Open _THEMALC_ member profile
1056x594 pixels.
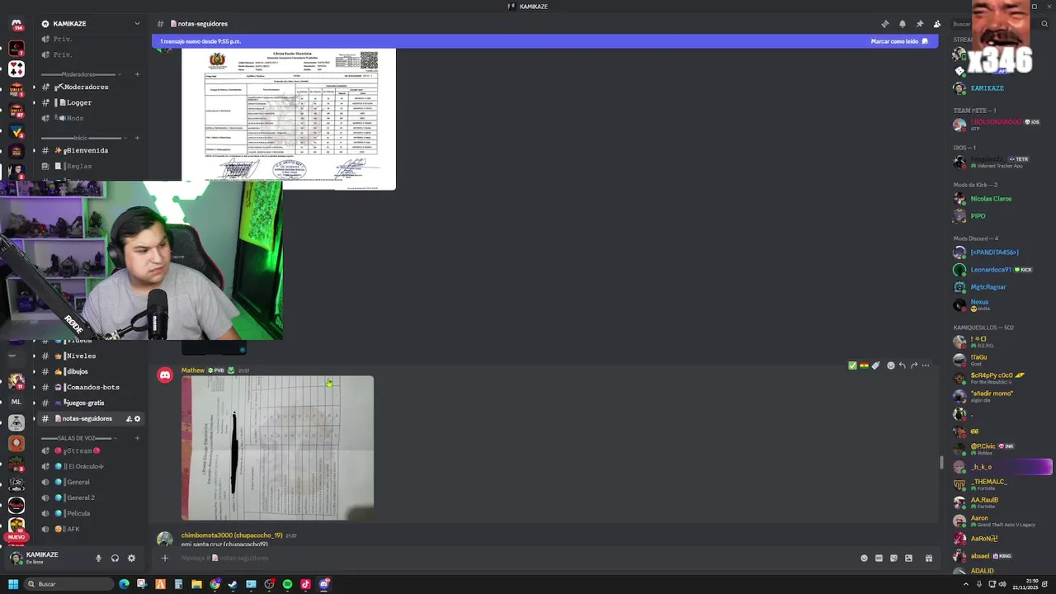pos(990,484)
